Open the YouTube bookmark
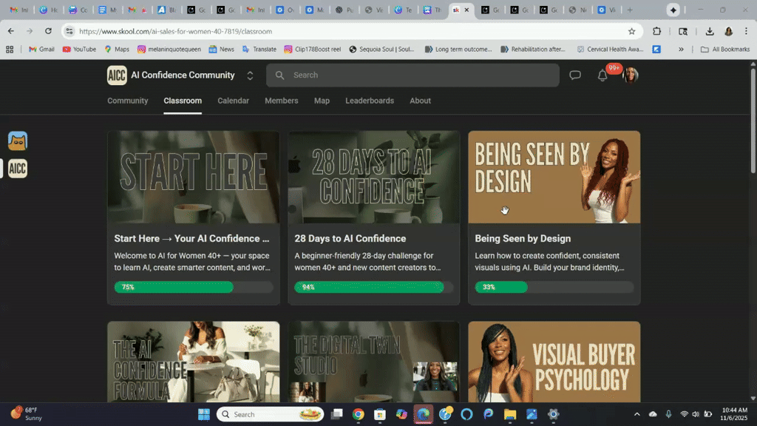Image resolution: width=757 pixels, height=426 pixels. 79,50
